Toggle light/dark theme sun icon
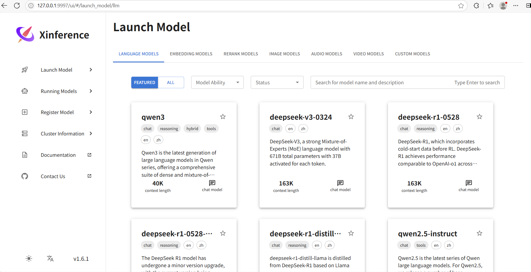This screenshot has height=272, width=531. tap(29, 259)
